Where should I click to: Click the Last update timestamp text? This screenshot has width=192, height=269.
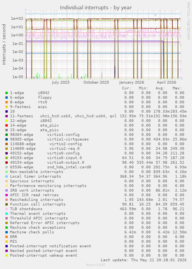[144, 260]
